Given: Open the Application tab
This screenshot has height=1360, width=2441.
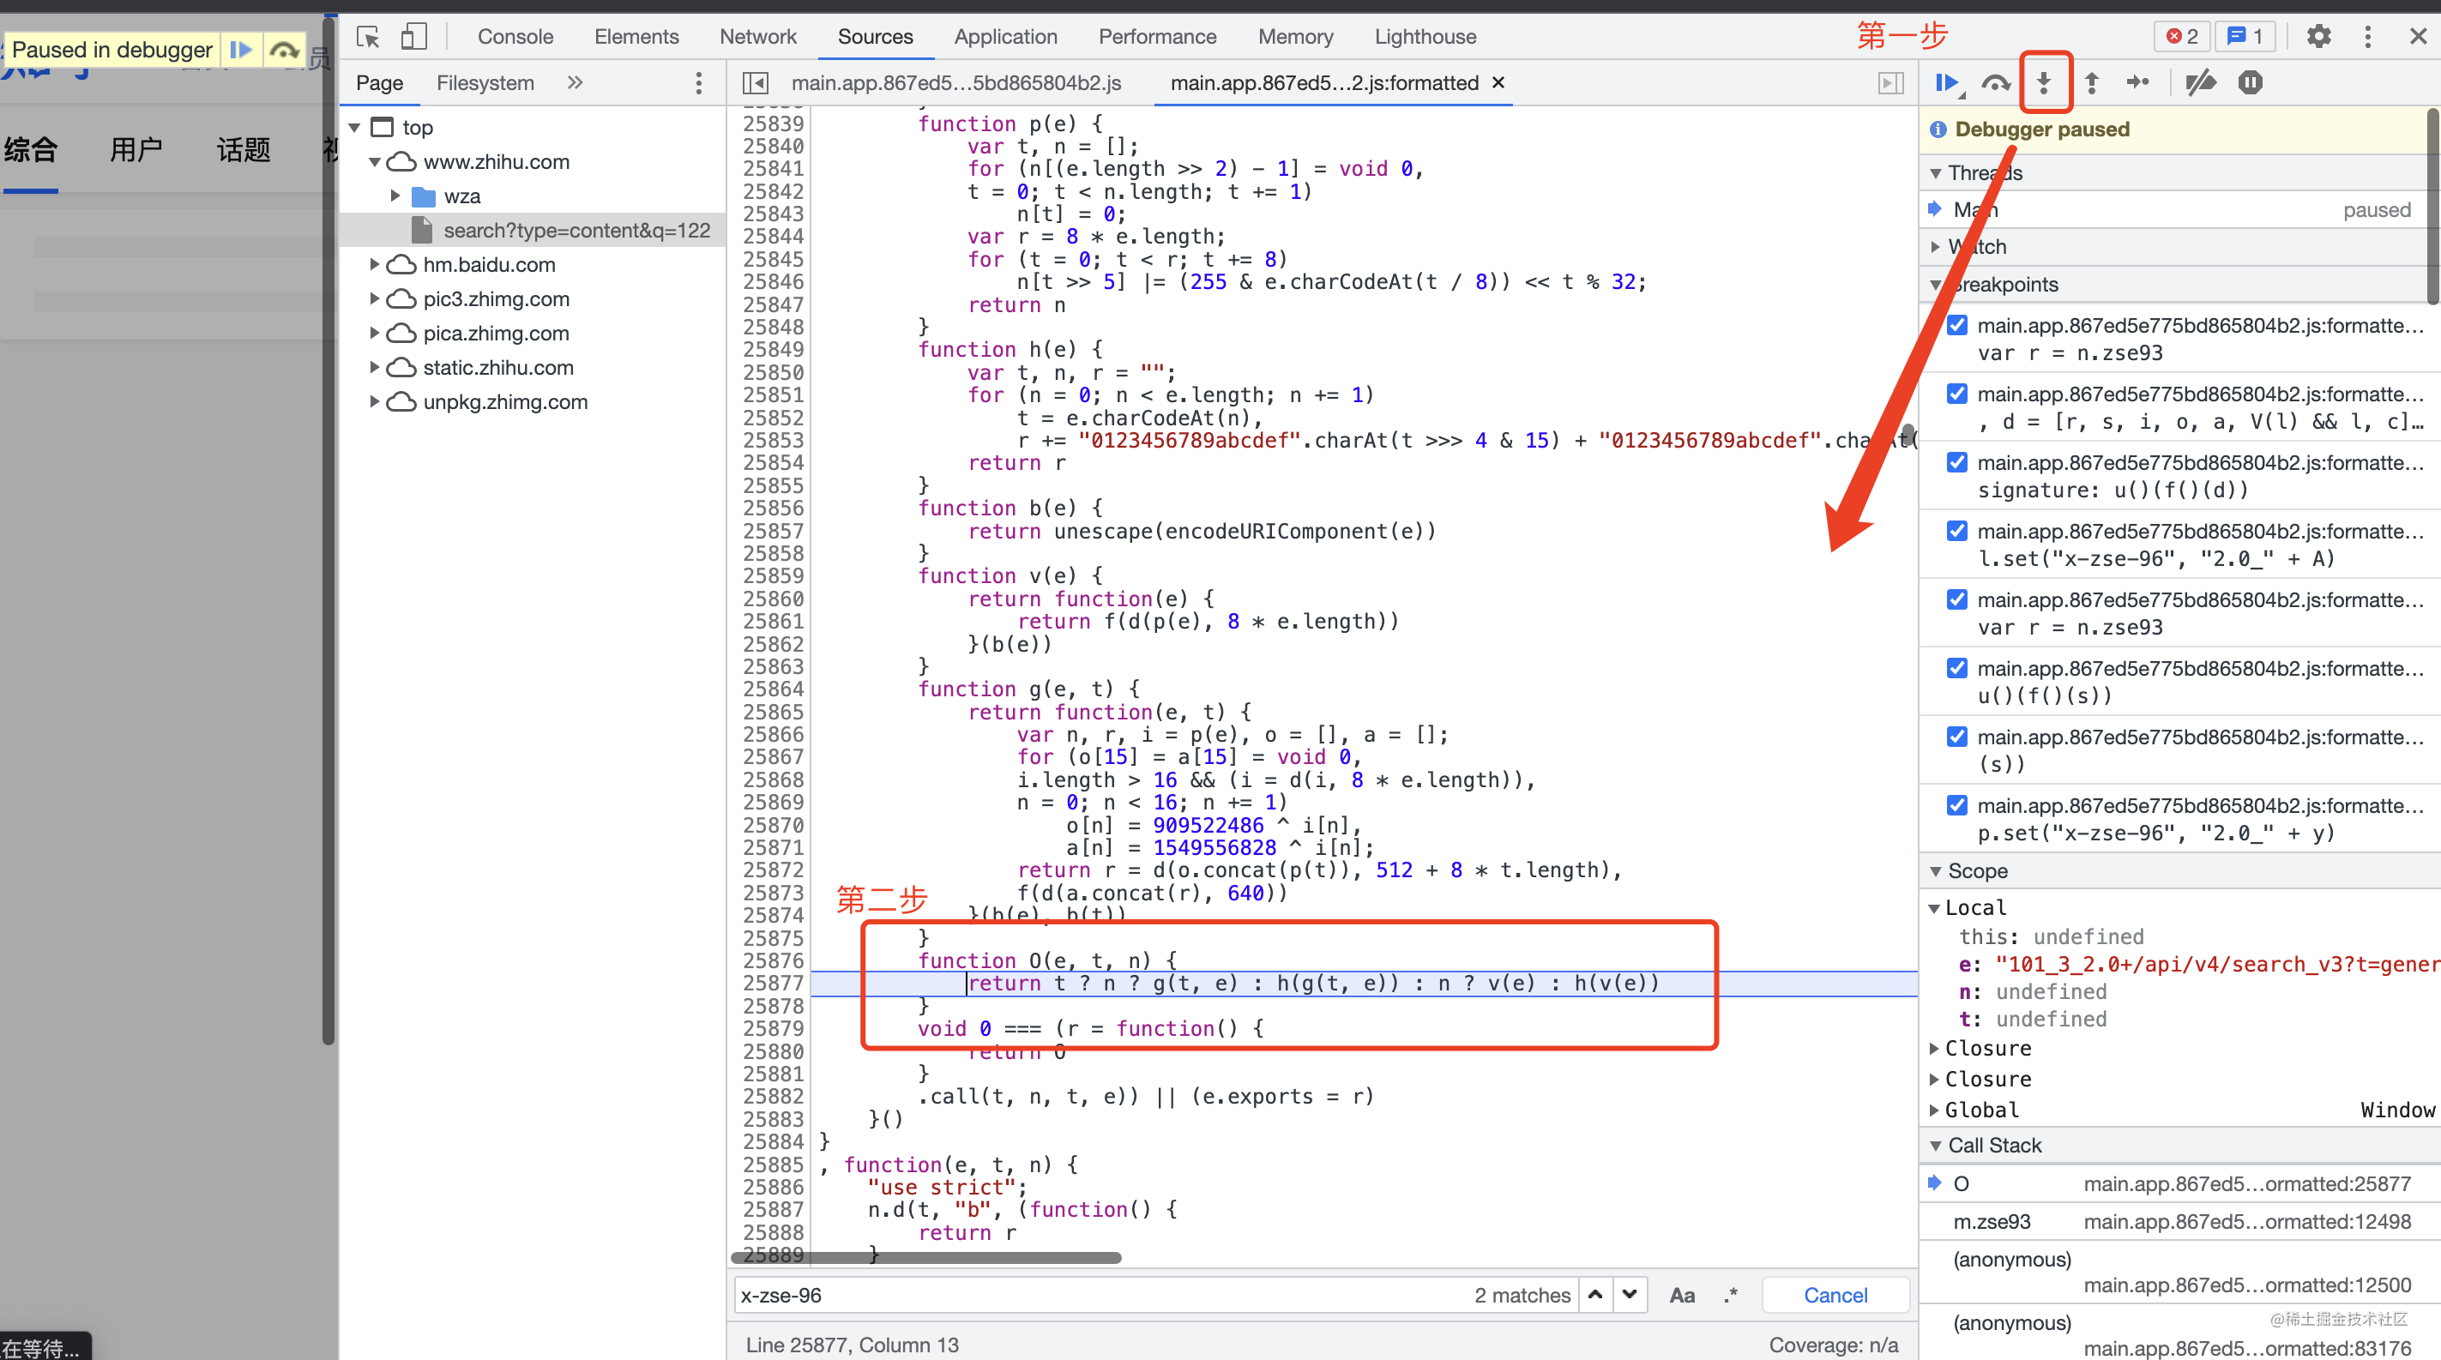Looking at the screenshot, I should coord(1005,37).
